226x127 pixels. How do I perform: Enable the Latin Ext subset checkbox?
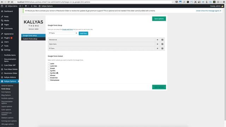(x=49, y=66)
